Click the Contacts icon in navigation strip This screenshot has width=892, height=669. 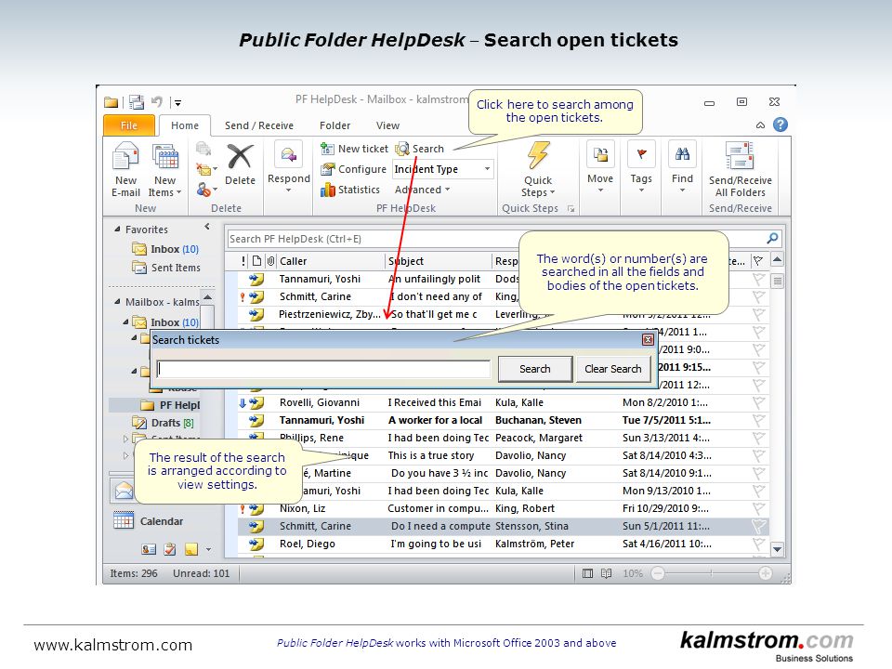tap(149, 549)
